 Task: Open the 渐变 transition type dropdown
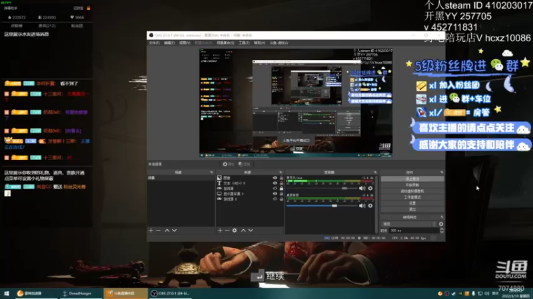tap(409, 224)
